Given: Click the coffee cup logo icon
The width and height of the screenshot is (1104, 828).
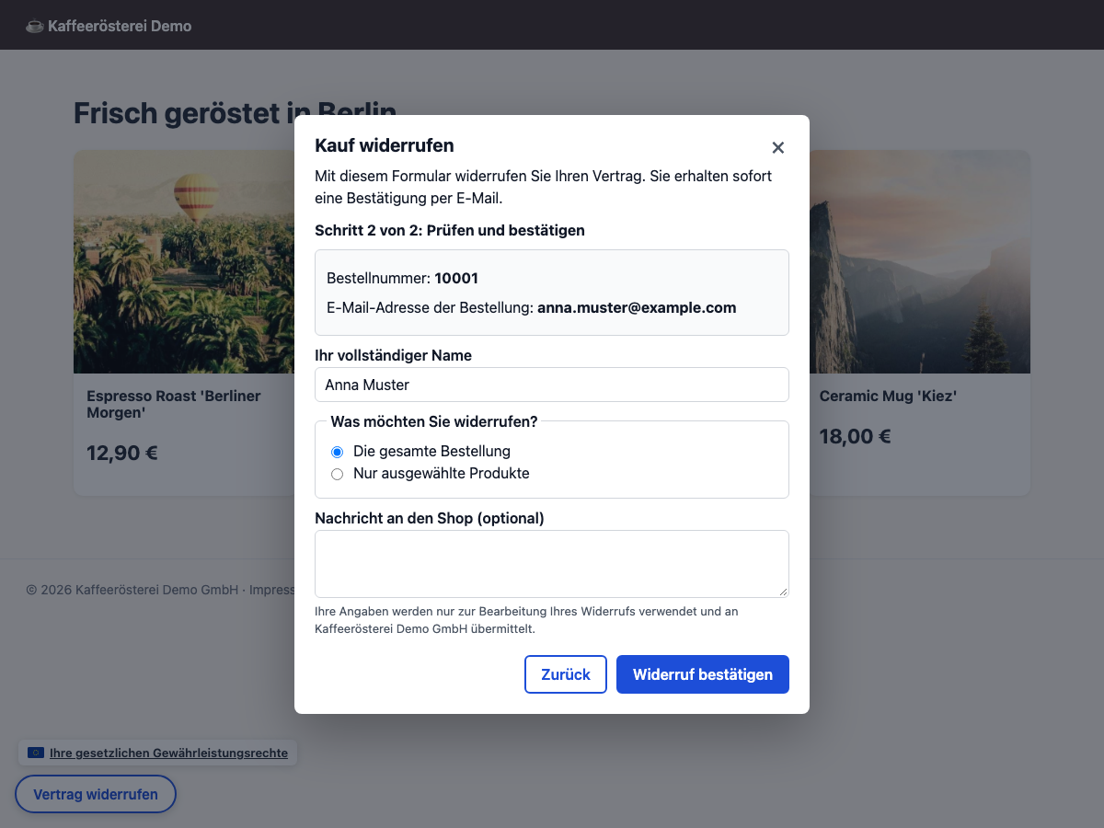Looking at the screenshot, I should click(x=34, y=26).
